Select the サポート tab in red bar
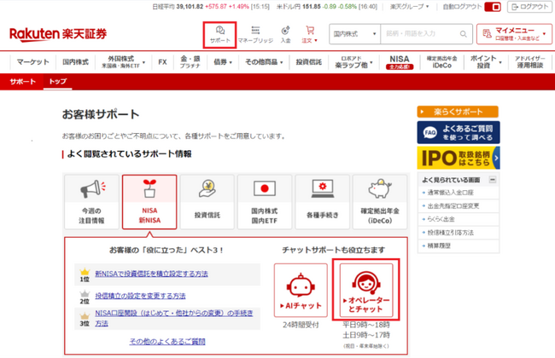 click(23, 82)
